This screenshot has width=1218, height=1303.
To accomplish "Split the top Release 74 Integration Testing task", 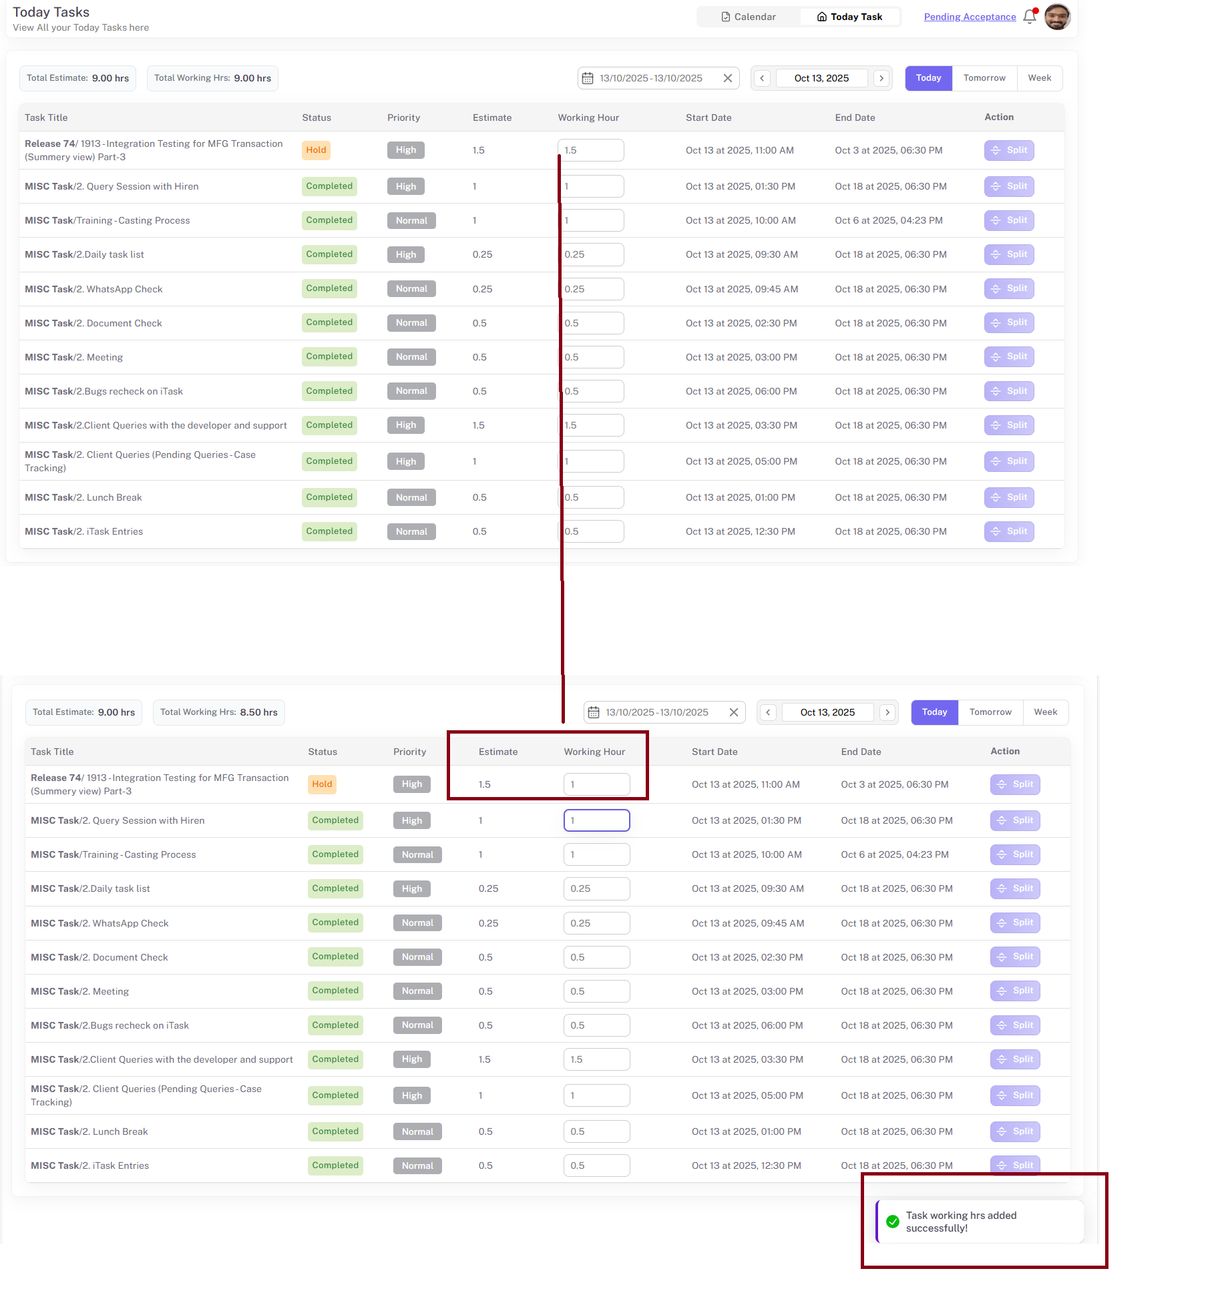I will (x=1008, y=150).
